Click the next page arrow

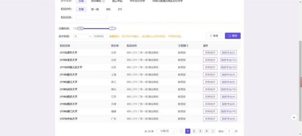(213, 131)
